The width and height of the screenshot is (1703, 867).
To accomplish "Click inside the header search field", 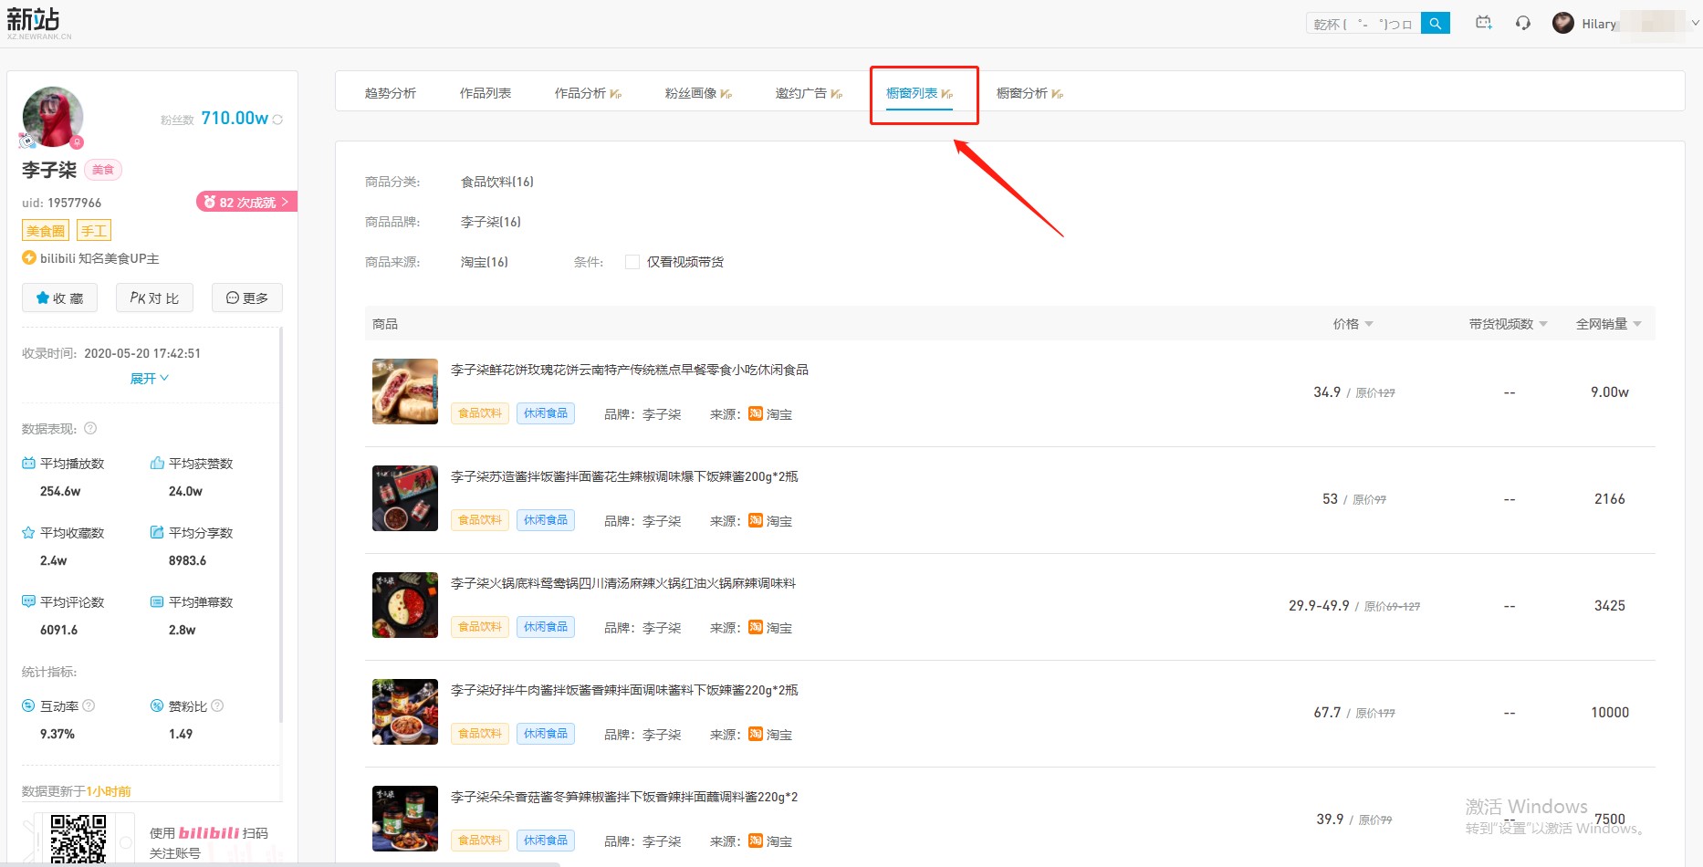I will coord(1363,24).
